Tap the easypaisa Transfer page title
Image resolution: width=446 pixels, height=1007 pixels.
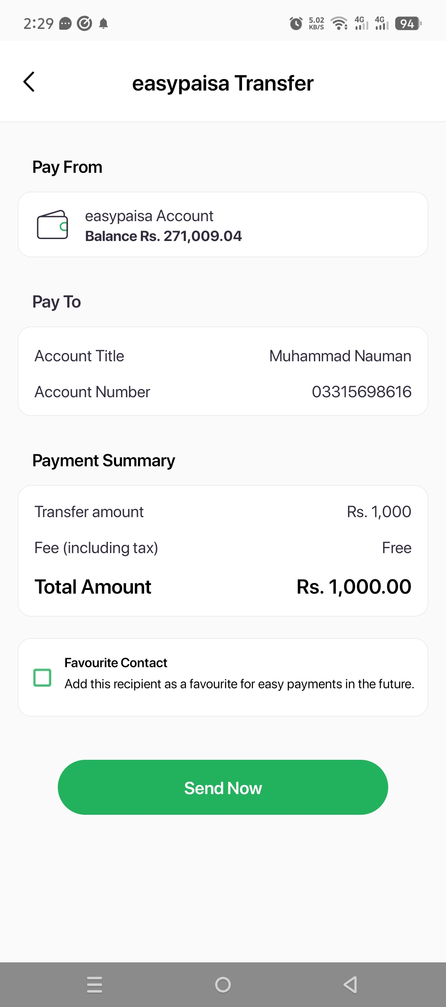(223, 83)
